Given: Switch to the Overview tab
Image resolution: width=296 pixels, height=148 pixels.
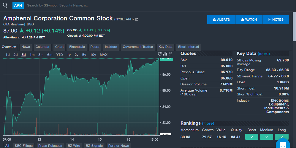Looking at the screenshot, I should pyautogui.click(x=9, y=47).
